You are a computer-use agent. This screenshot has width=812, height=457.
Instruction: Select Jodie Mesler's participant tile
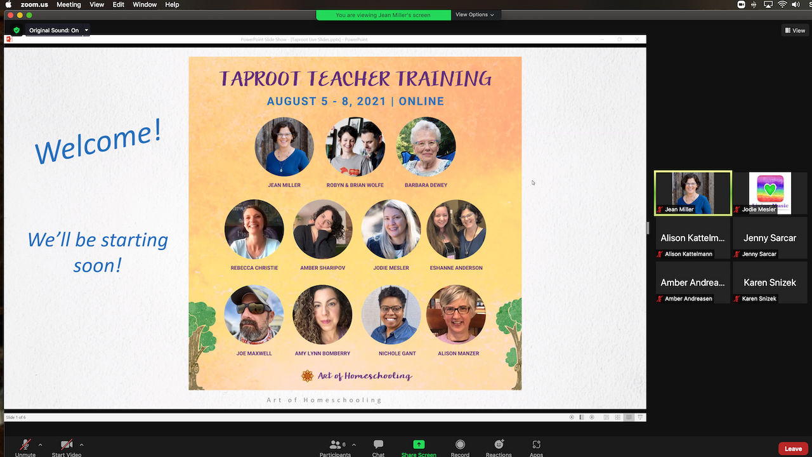[769, 193]
